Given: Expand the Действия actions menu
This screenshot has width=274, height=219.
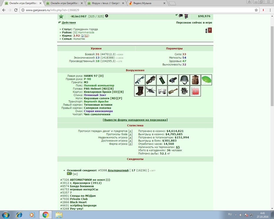Looking at the screenshot, I should pyautogui.click(x=69, y=23).
